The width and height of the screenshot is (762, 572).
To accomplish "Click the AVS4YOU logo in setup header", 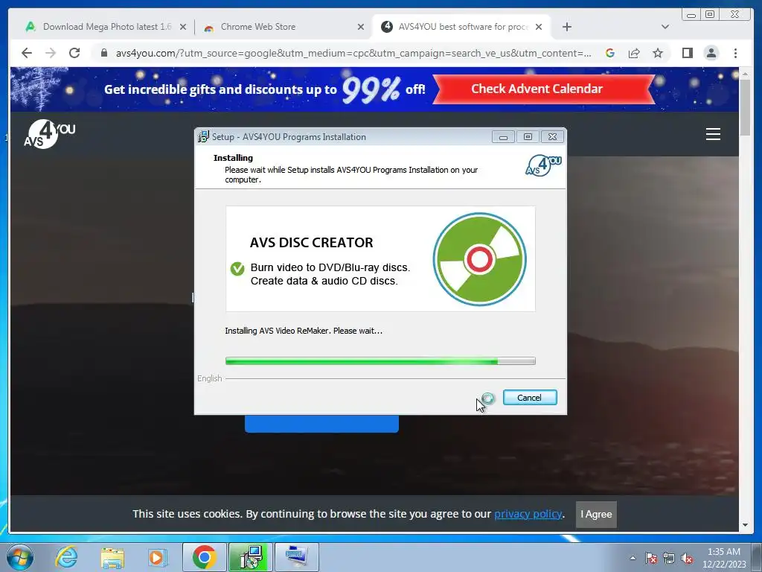I will pos(543,165).
